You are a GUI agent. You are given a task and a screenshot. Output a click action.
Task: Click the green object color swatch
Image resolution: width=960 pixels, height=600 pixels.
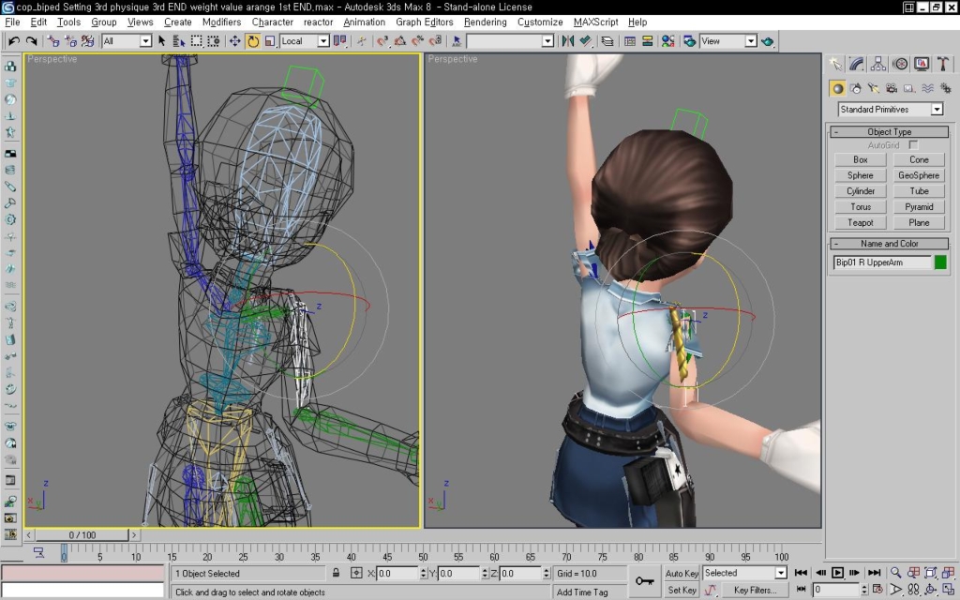pyautogui.click(x=941, y=262)
